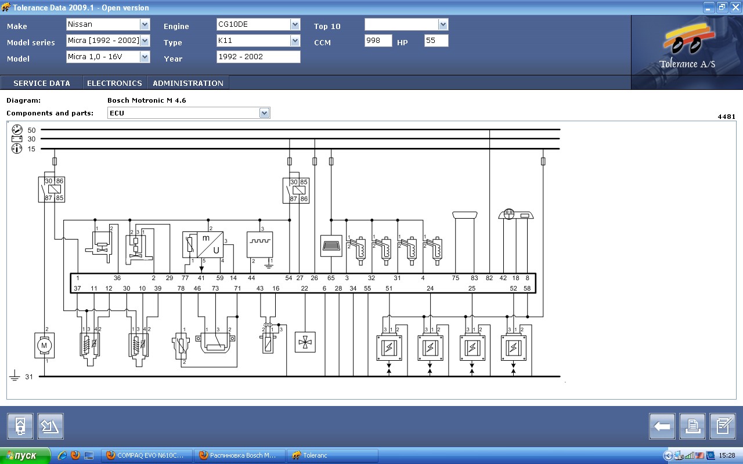
Task: Click the print icon button
Action: click(x=692, y=426)
